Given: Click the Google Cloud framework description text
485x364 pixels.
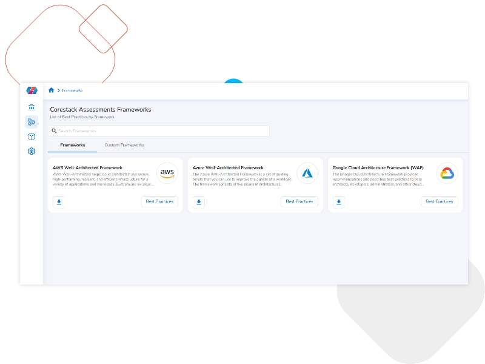Looking at the screenshot, I should click(378, 179).
